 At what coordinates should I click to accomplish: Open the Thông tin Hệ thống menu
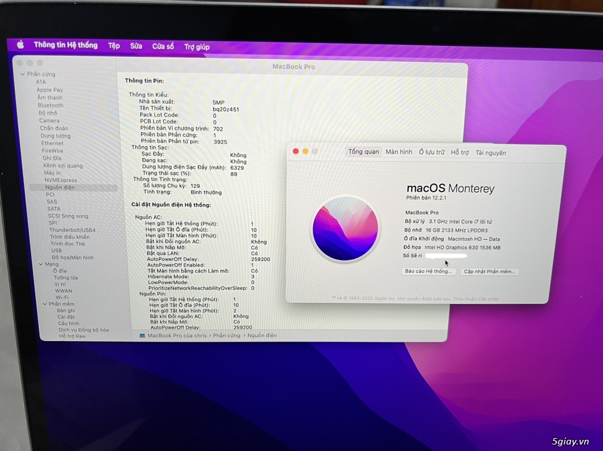tap(66, 45)
